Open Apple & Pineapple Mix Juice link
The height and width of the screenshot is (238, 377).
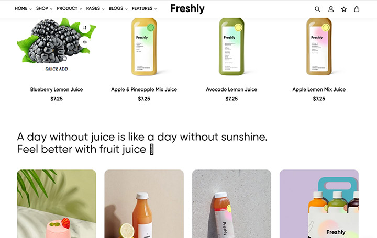point(144,89)
